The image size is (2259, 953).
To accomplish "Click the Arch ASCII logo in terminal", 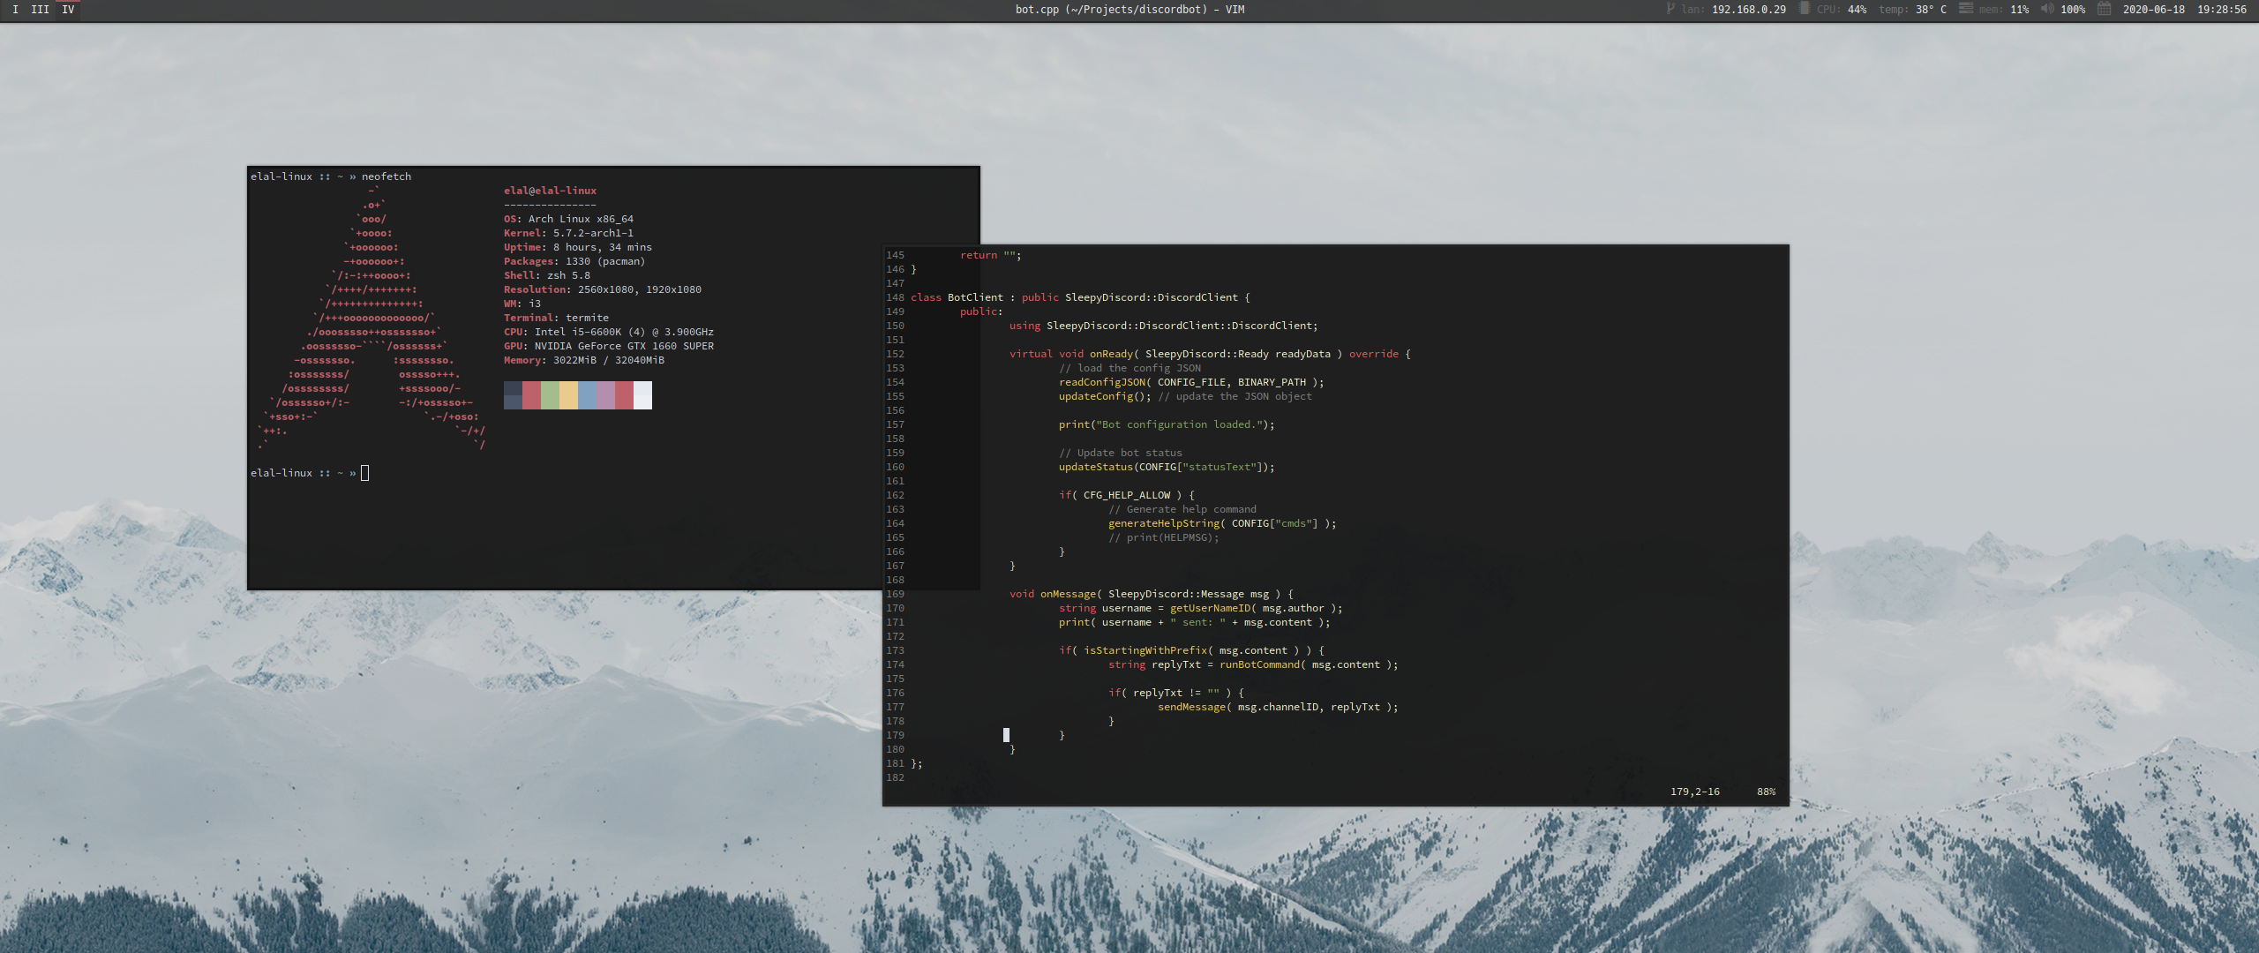I will point(371,318).
